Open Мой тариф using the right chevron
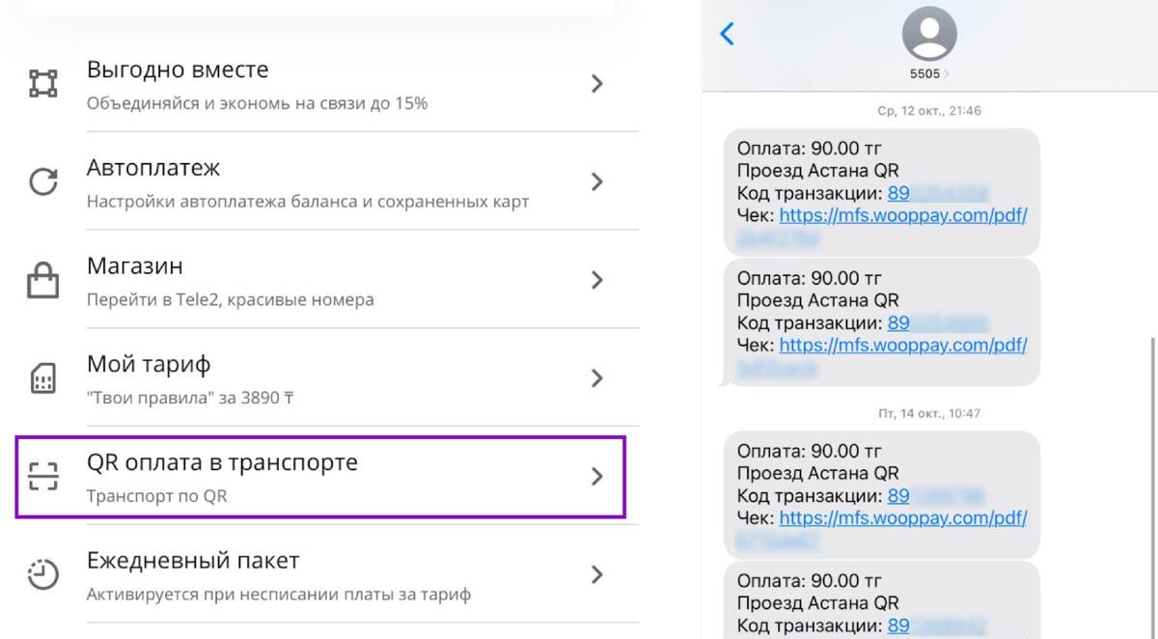 [597, 378]
